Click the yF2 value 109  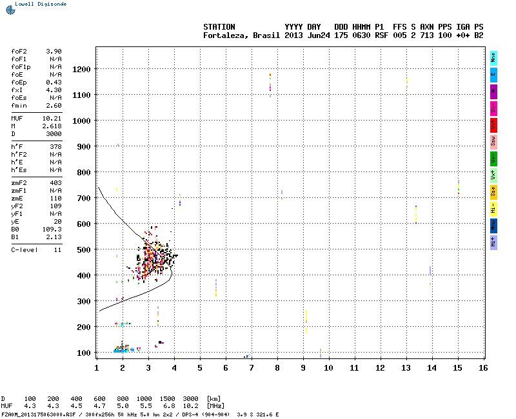point(55,206)
